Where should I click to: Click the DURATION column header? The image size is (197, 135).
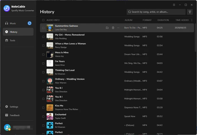click(163, 20)
